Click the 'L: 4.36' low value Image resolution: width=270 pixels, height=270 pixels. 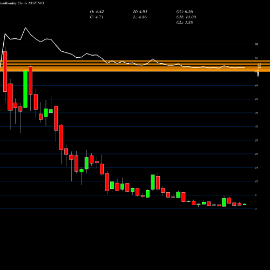pos(140,17)
